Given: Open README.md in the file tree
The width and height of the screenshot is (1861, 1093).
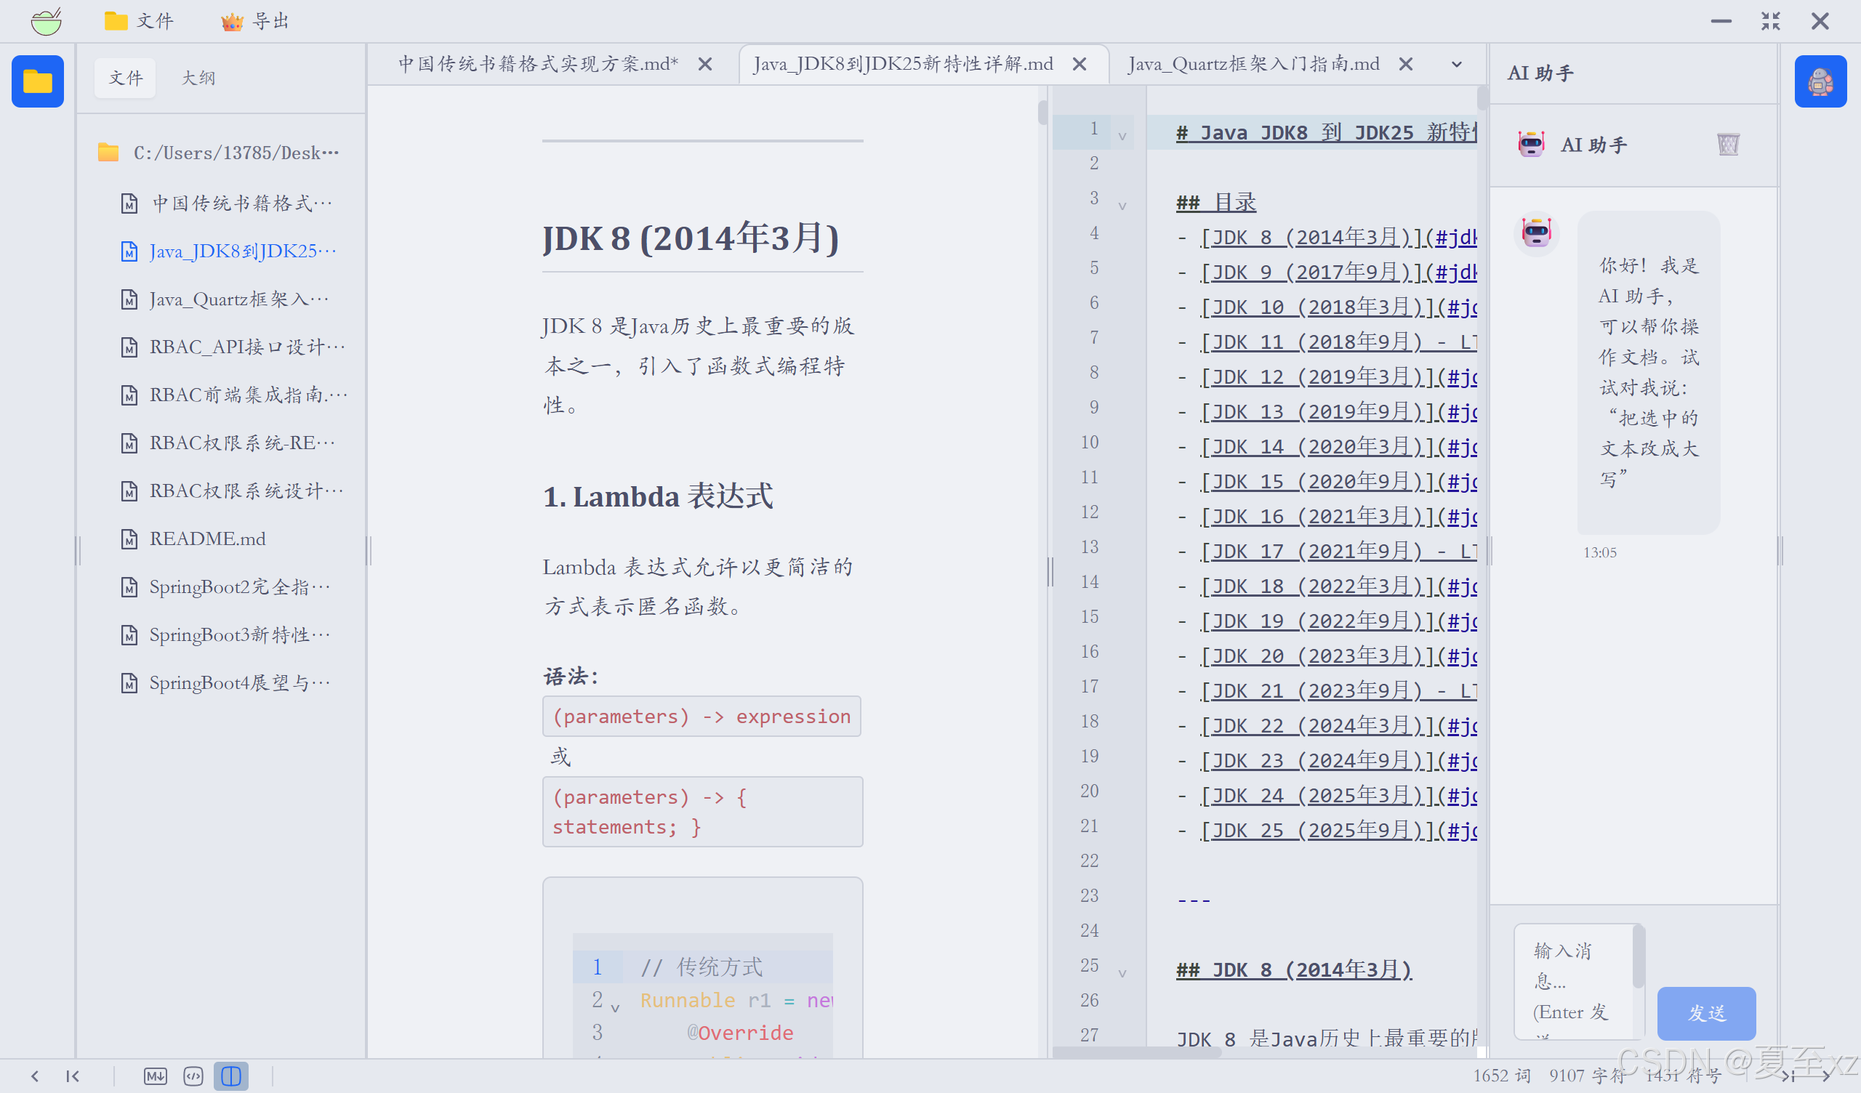Looking at the screenshot, I should coord(207,539).
